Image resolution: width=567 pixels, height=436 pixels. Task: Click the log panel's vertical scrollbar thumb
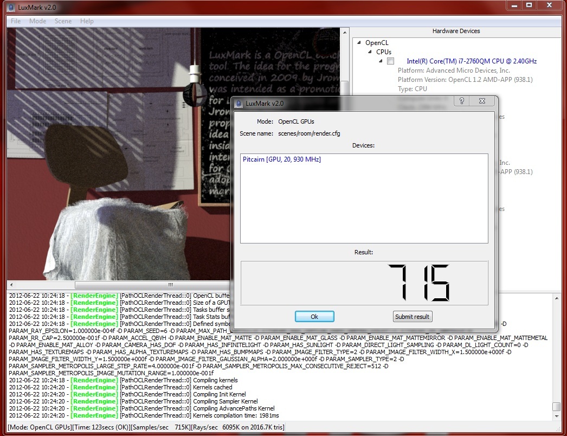tap(557, 406)
